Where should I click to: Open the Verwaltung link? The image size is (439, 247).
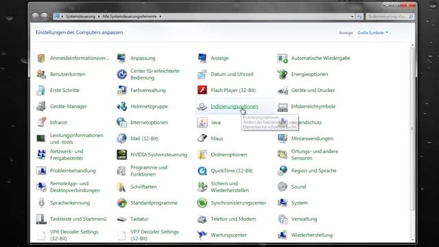[x=304, y=219]
